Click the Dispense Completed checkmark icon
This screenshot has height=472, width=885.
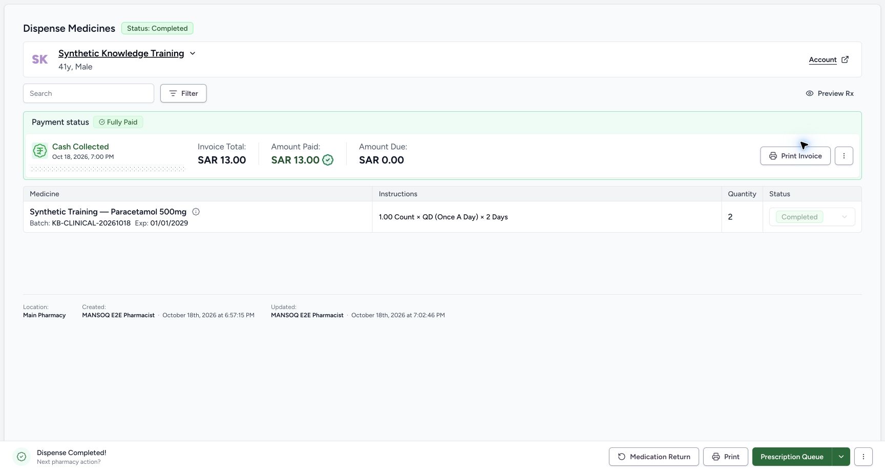[x=22, y=457]
